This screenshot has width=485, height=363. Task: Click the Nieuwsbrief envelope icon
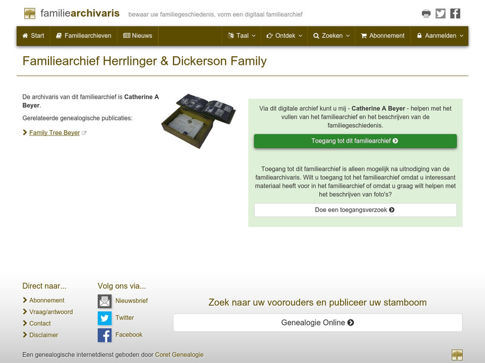[104, 300]
